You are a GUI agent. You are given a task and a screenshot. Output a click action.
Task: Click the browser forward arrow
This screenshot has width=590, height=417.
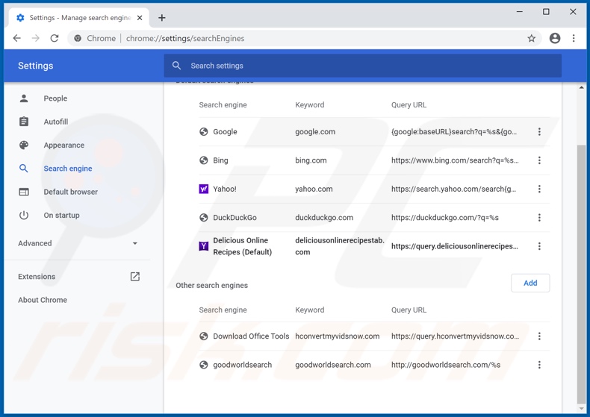tap(35, 38)
